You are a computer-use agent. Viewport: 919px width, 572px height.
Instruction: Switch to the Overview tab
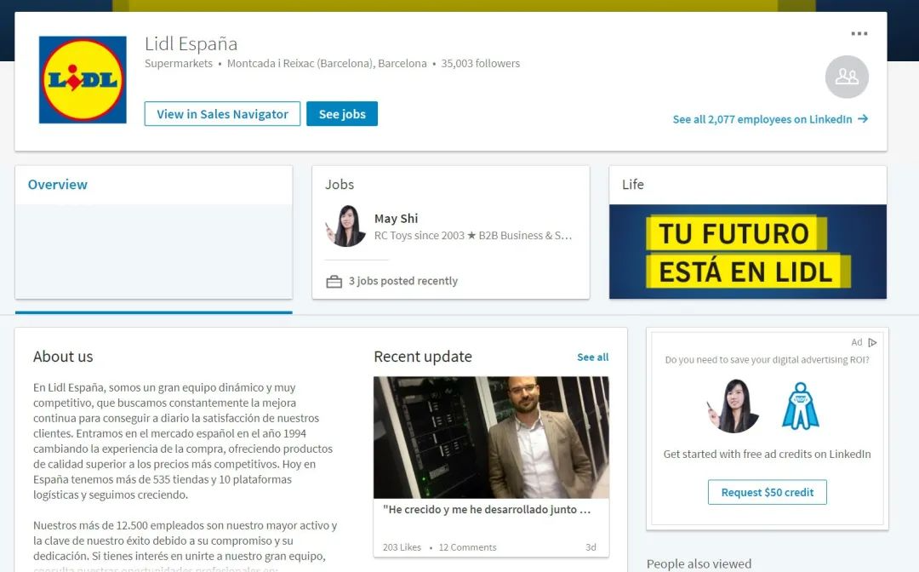58,185
